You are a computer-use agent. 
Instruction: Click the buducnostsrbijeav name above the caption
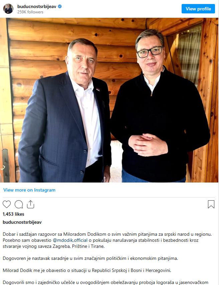22,222
